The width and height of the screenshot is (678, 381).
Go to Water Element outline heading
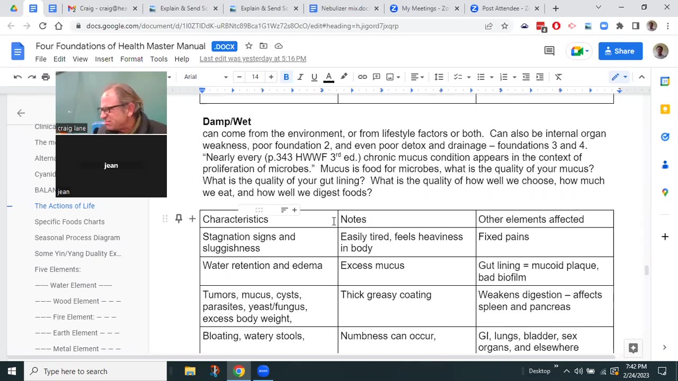(x=74, y=285)
